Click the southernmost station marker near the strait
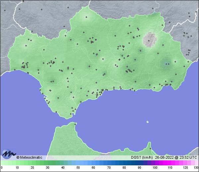 [x=75, y=124]
